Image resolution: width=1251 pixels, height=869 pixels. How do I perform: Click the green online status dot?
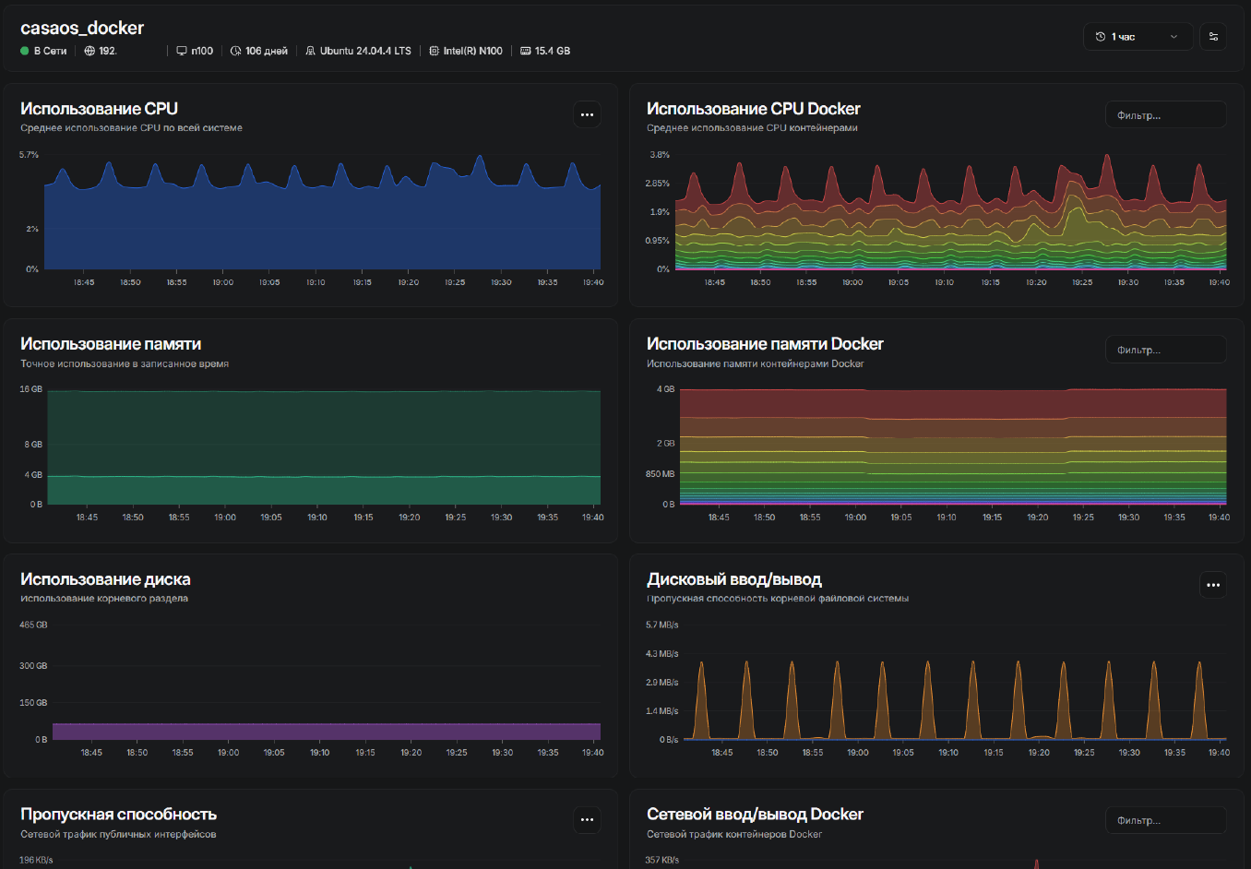pyautogui.click(x=25, y=51)
